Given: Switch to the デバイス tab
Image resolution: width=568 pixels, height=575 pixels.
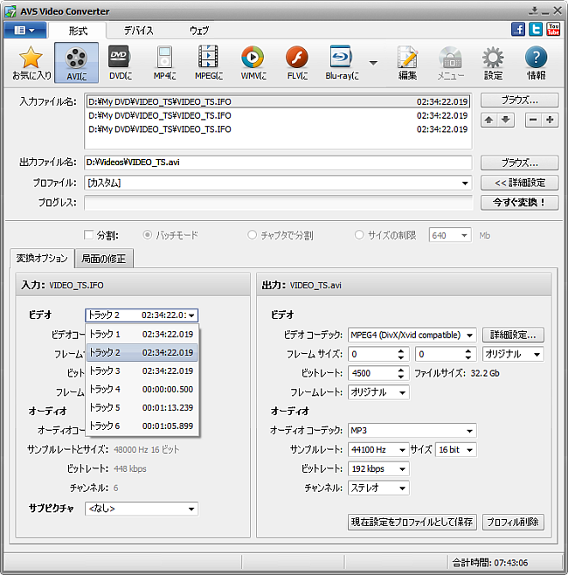Looking at the screenshot, I should 139,31.
